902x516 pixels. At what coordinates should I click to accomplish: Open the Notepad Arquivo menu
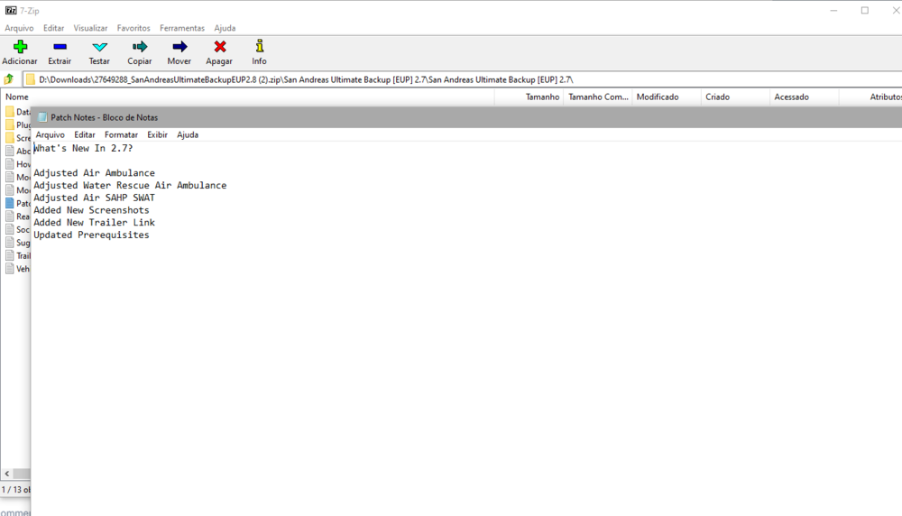click(50, 134)
